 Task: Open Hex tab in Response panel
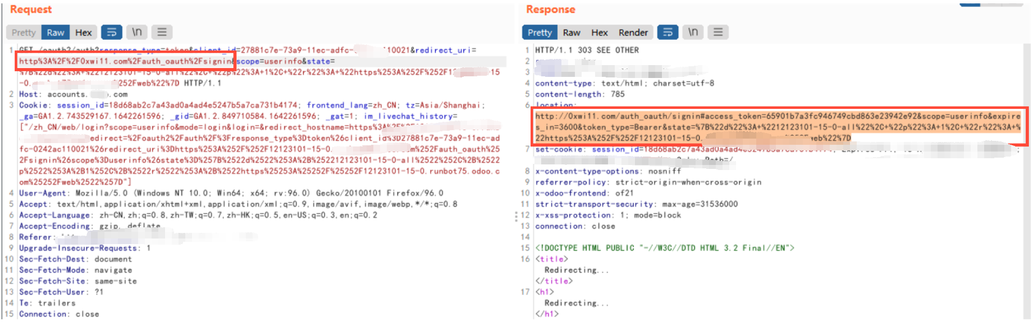coord(600,33)
